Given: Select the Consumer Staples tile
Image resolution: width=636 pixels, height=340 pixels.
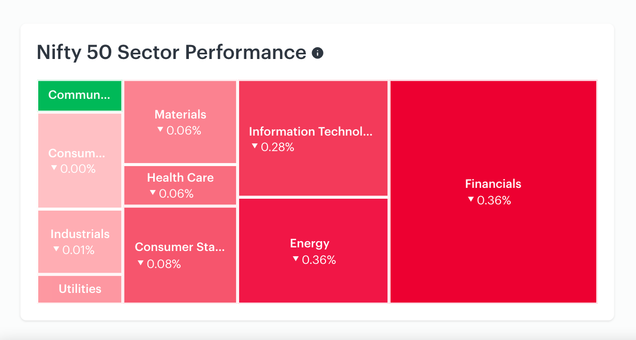Looking at the screenshot, I should click(x=180, y=255).
